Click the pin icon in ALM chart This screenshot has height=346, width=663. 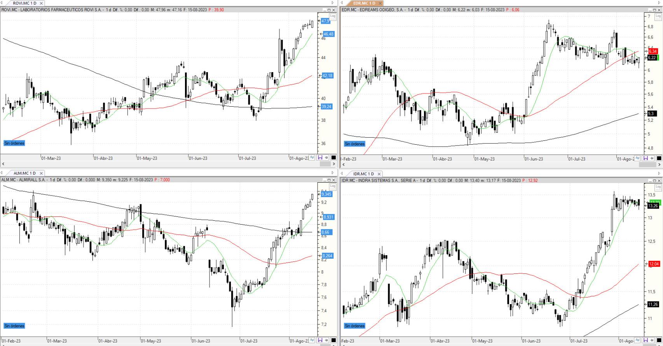326,340
